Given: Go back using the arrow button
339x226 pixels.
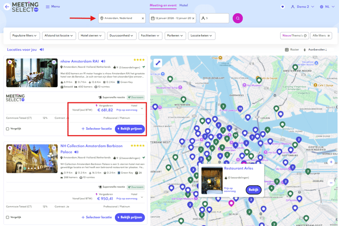Looking at the screenshot, I should tap(7, 7).
